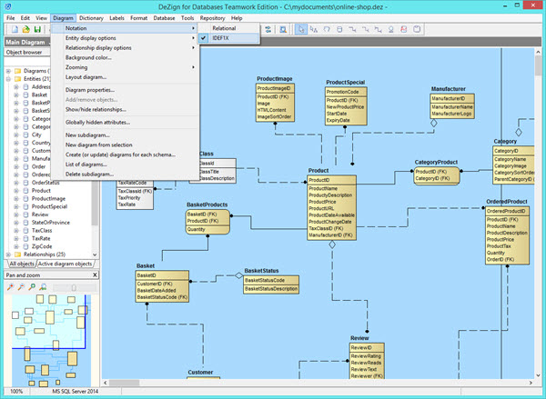Click the Diagrams folder icon in tree
Image resolution: width=546 pixels, height=399 pixels.
click(x=17, y=71)
